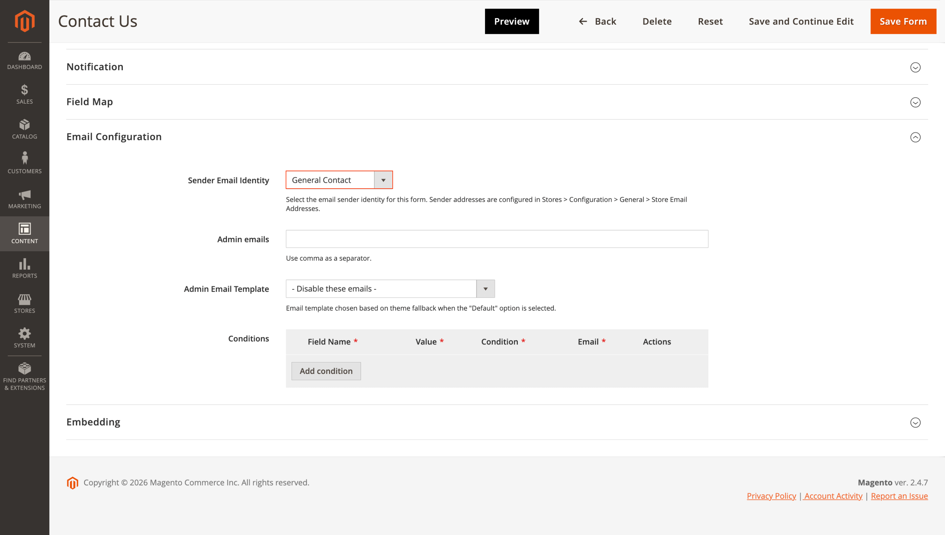Open the Account Activity link
The height and width of the screenshot is (535, 945).
point(833,496)
